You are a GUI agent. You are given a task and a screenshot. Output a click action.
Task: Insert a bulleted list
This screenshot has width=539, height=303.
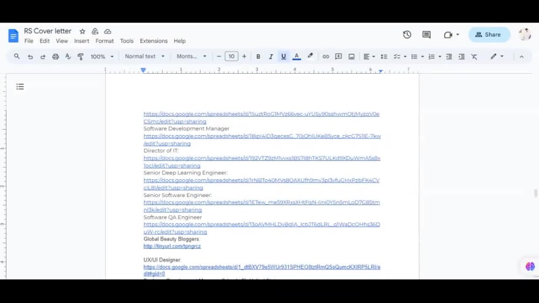(414, 57)
